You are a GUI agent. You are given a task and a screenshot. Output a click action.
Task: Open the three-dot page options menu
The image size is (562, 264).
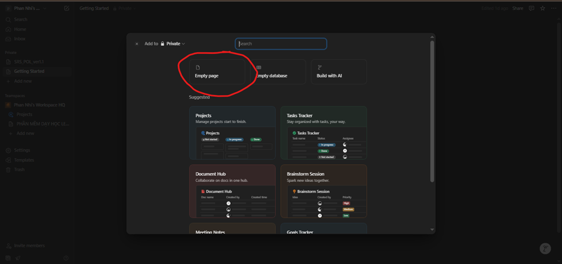[554, 8]
